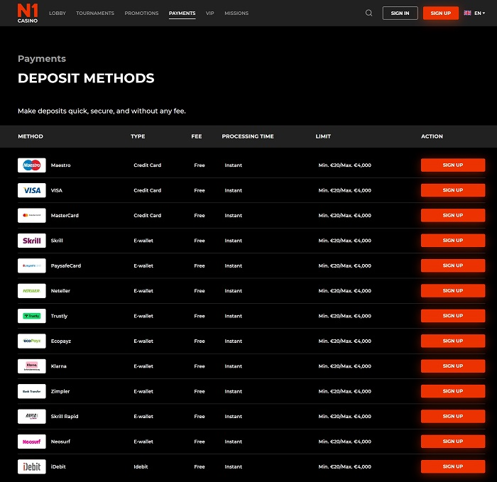Click the Maestro card logo
This screenshot has height=482, width=497.
tap(32, 165)
